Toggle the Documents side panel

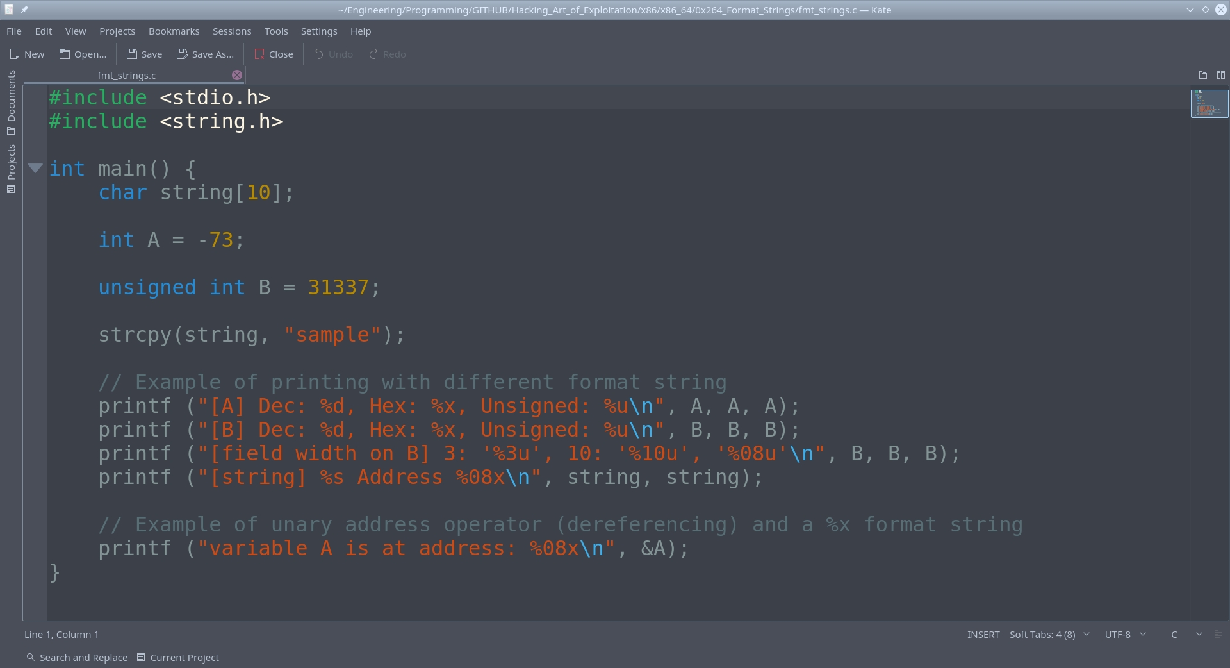(x=11, y=101)
